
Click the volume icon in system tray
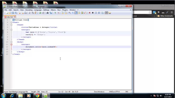pos(161,96)
